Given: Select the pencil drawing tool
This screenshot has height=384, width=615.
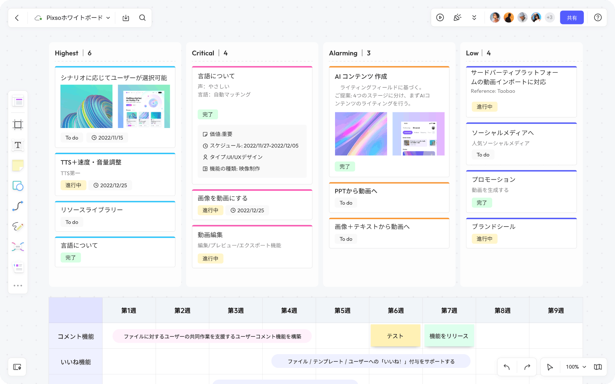Looking at the screenshot, I should [18, 227].
